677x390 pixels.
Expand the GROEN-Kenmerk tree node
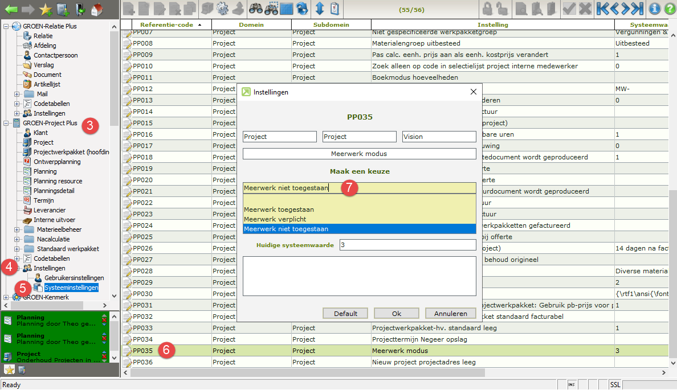6,297
